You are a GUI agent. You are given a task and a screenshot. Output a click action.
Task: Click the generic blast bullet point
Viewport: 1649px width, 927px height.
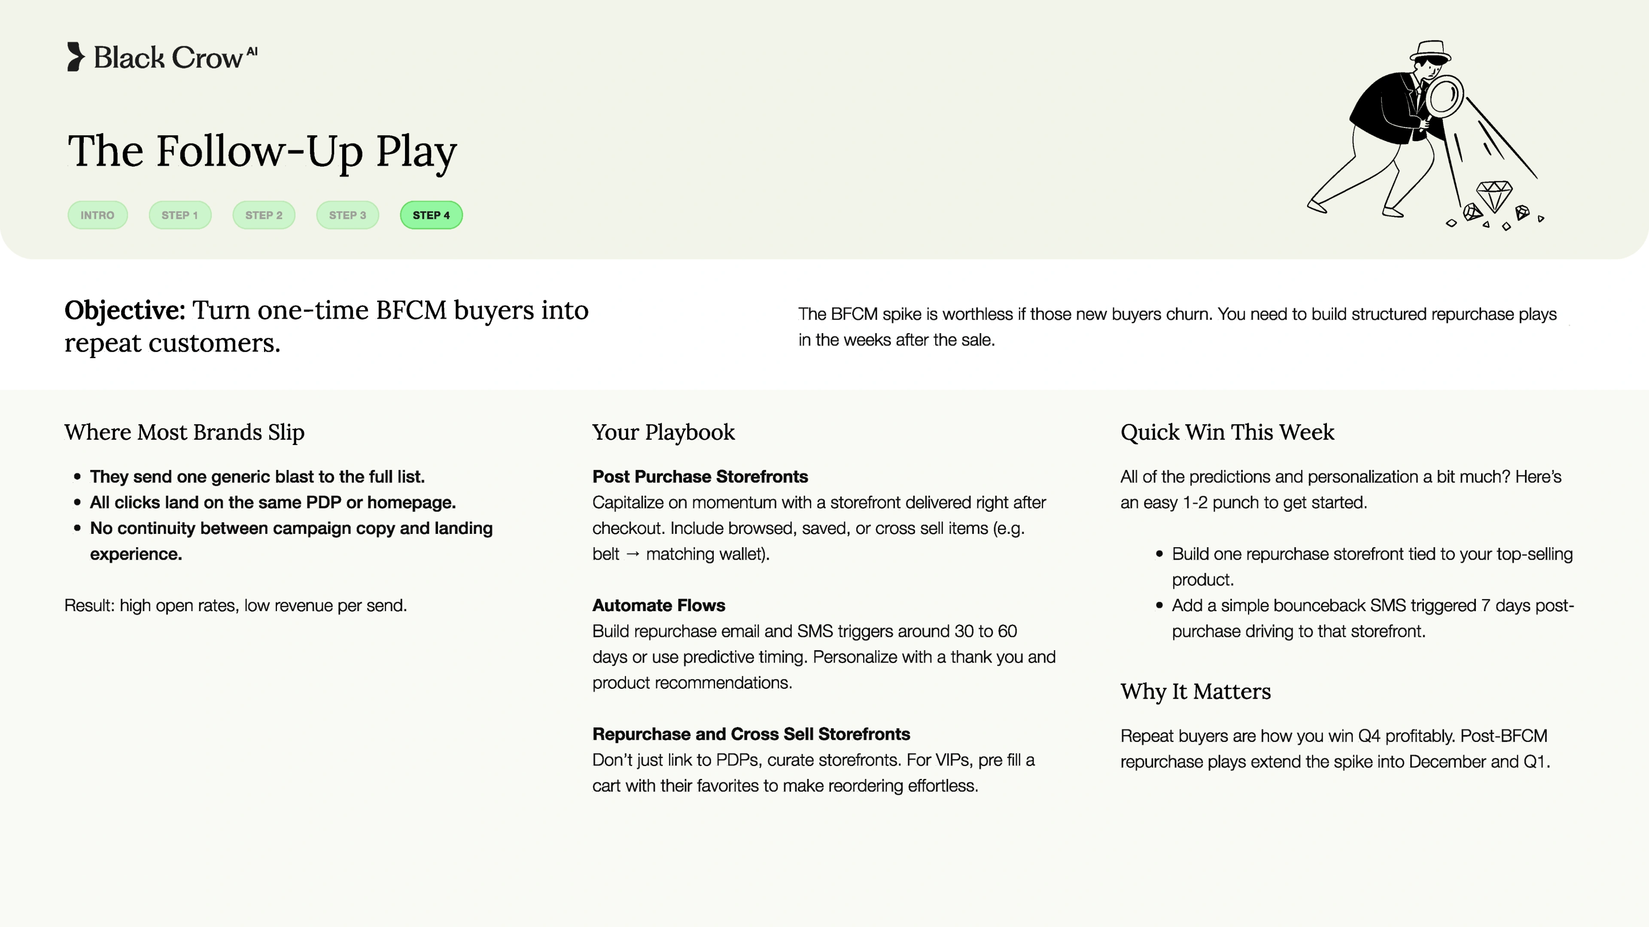tap(257, 477)
